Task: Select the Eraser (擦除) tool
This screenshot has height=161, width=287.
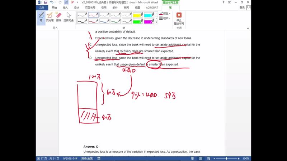Action: click(58, 17)
